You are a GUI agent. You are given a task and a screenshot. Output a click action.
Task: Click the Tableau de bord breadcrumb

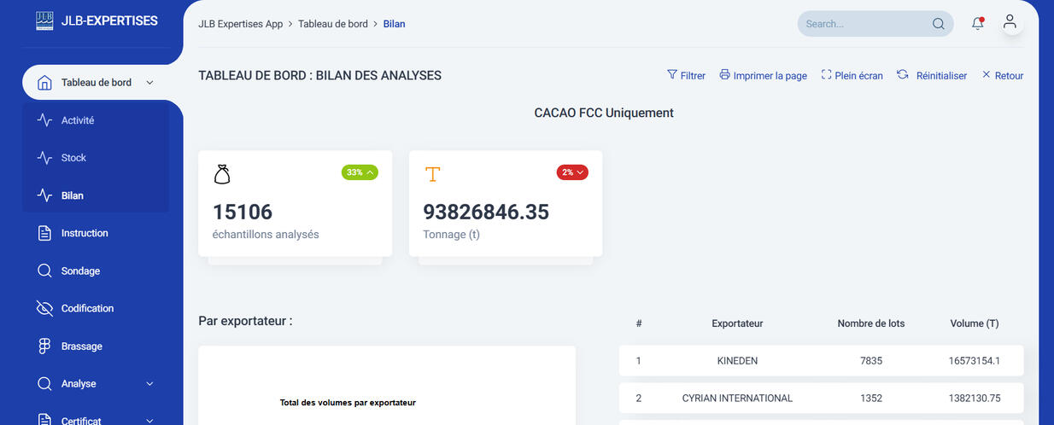(x=332, y=24)
